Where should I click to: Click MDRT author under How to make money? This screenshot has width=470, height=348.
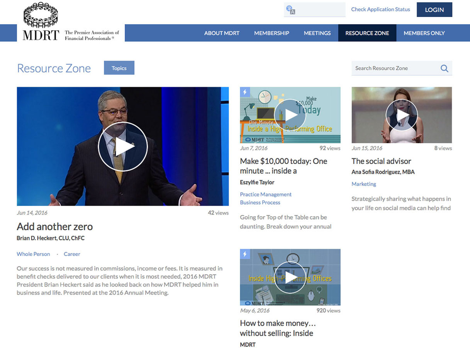coord(248,345)
